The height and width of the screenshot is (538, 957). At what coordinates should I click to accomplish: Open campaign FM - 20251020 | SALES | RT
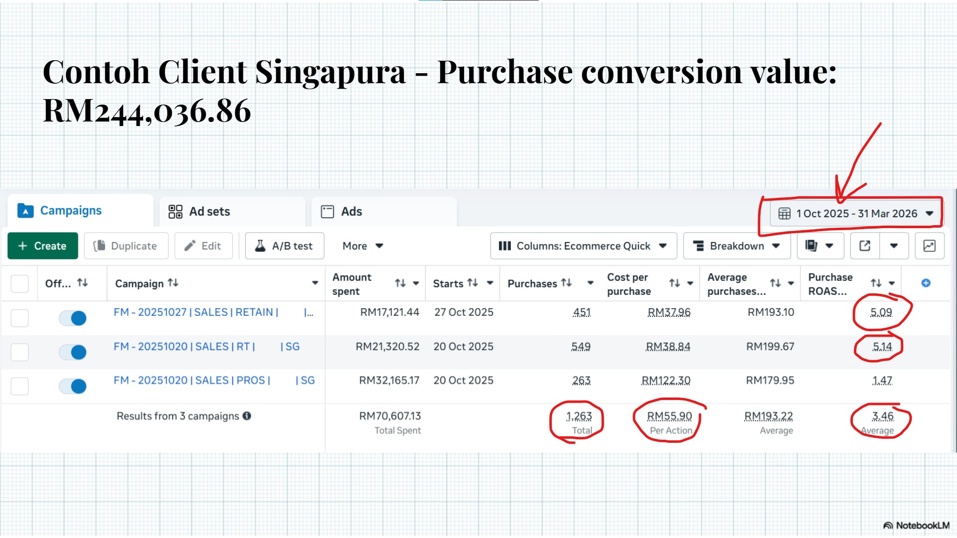[x=206, y=347]
